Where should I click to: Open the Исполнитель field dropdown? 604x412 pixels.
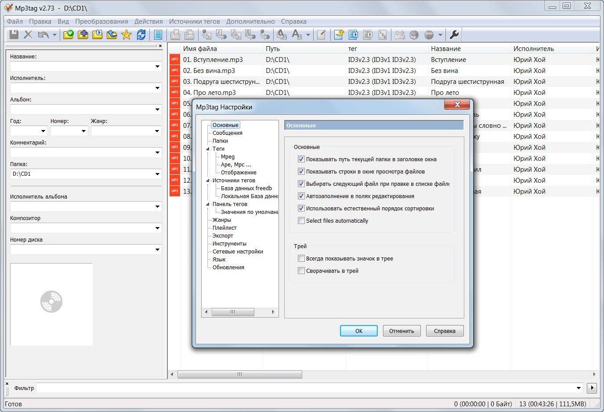tap(157, 88)
